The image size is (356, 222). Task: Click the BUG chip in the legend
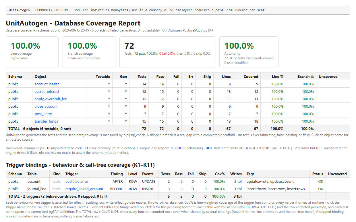click(179, 148)
